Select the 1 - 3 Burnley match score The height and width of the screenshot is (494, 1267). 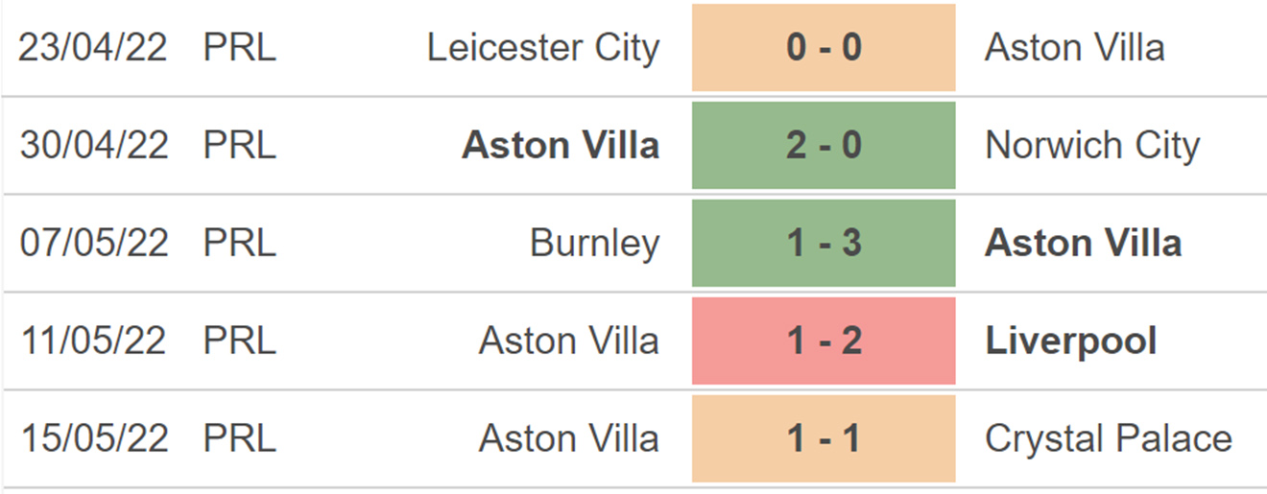point(824,244)
